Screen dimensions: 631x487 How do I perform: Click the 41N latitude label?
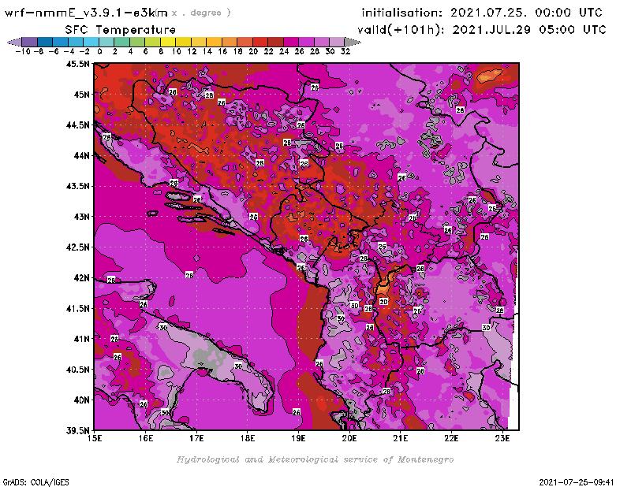82,339
